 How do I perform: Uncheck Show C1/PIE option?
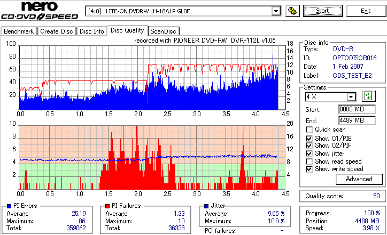309,139
